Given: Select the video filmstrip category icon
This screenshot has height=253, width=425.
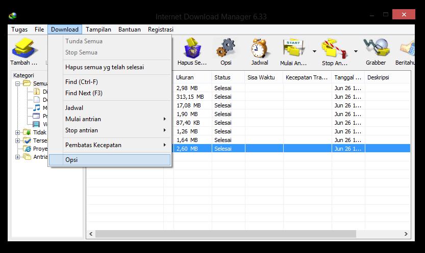Looking at the screenshot, I should (x=36, y=124).
